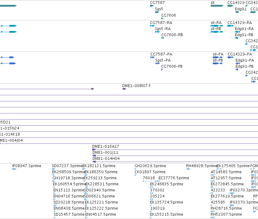Select BAC clone DME1-014H04 label

106,159
